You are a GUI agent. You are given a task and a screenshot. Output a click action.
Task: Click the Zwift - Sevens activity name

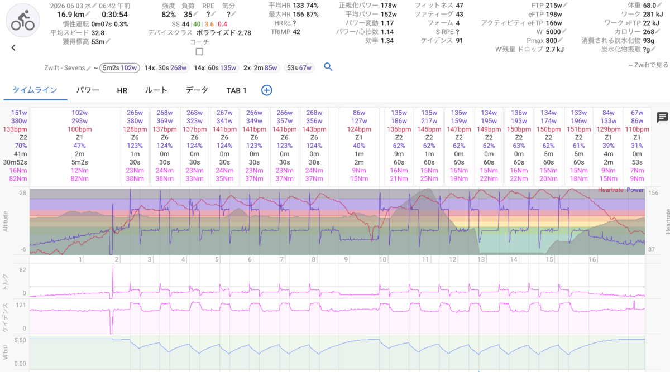point(64,68)
